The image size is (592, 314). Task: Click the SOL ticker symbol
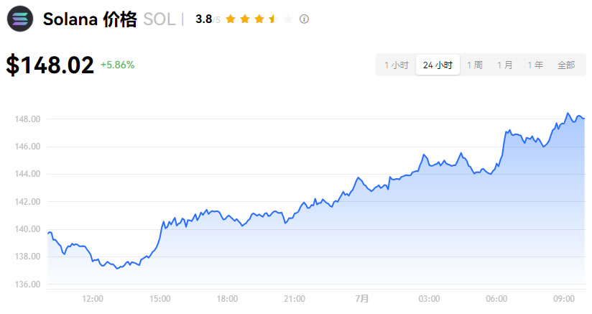coord(159,19)
